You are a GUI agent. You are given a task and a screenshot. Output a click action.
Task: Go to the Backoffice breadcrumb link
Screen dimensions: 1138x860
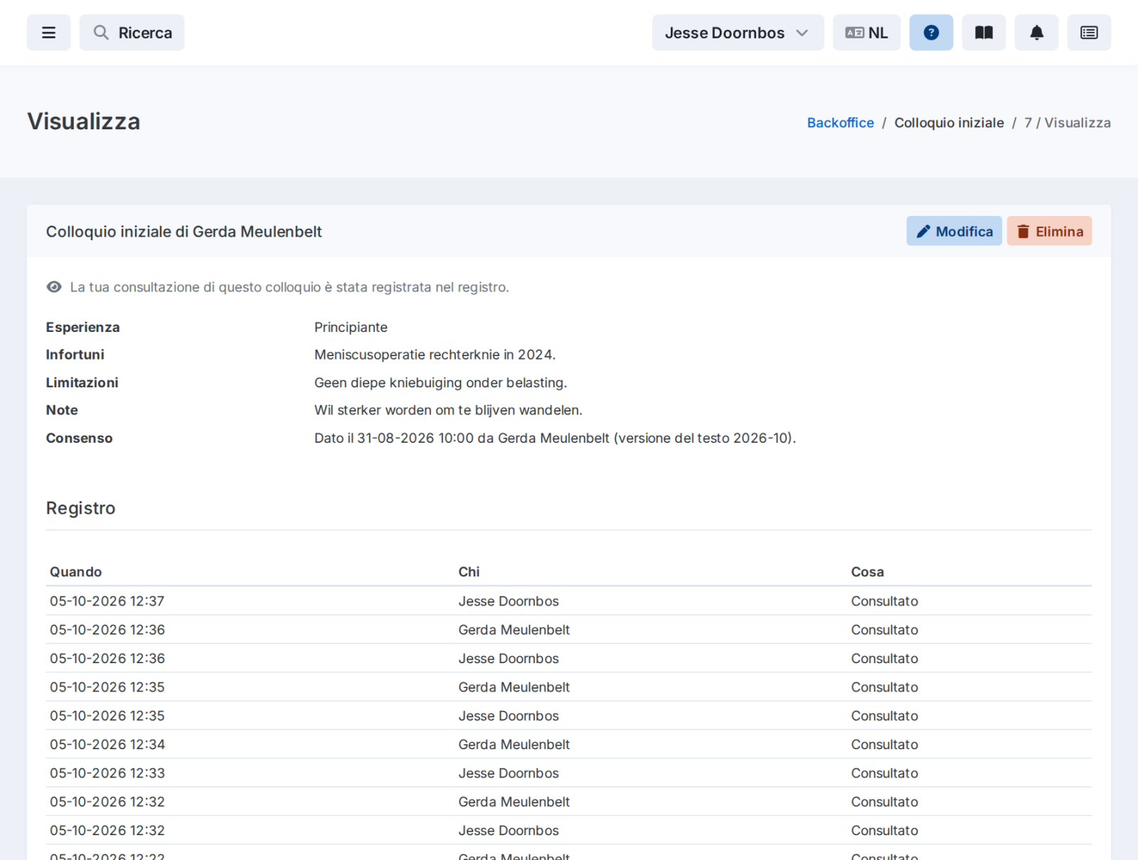(x=840, y=123)
